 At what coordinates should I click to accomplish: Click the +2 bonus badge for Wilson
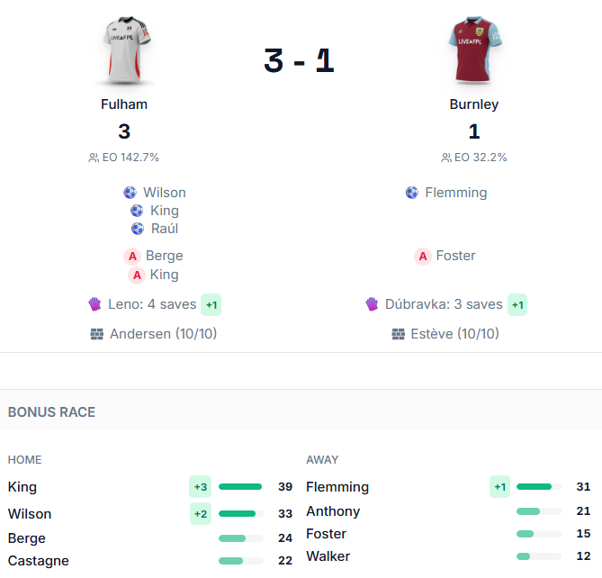click(x=200, y=514)
